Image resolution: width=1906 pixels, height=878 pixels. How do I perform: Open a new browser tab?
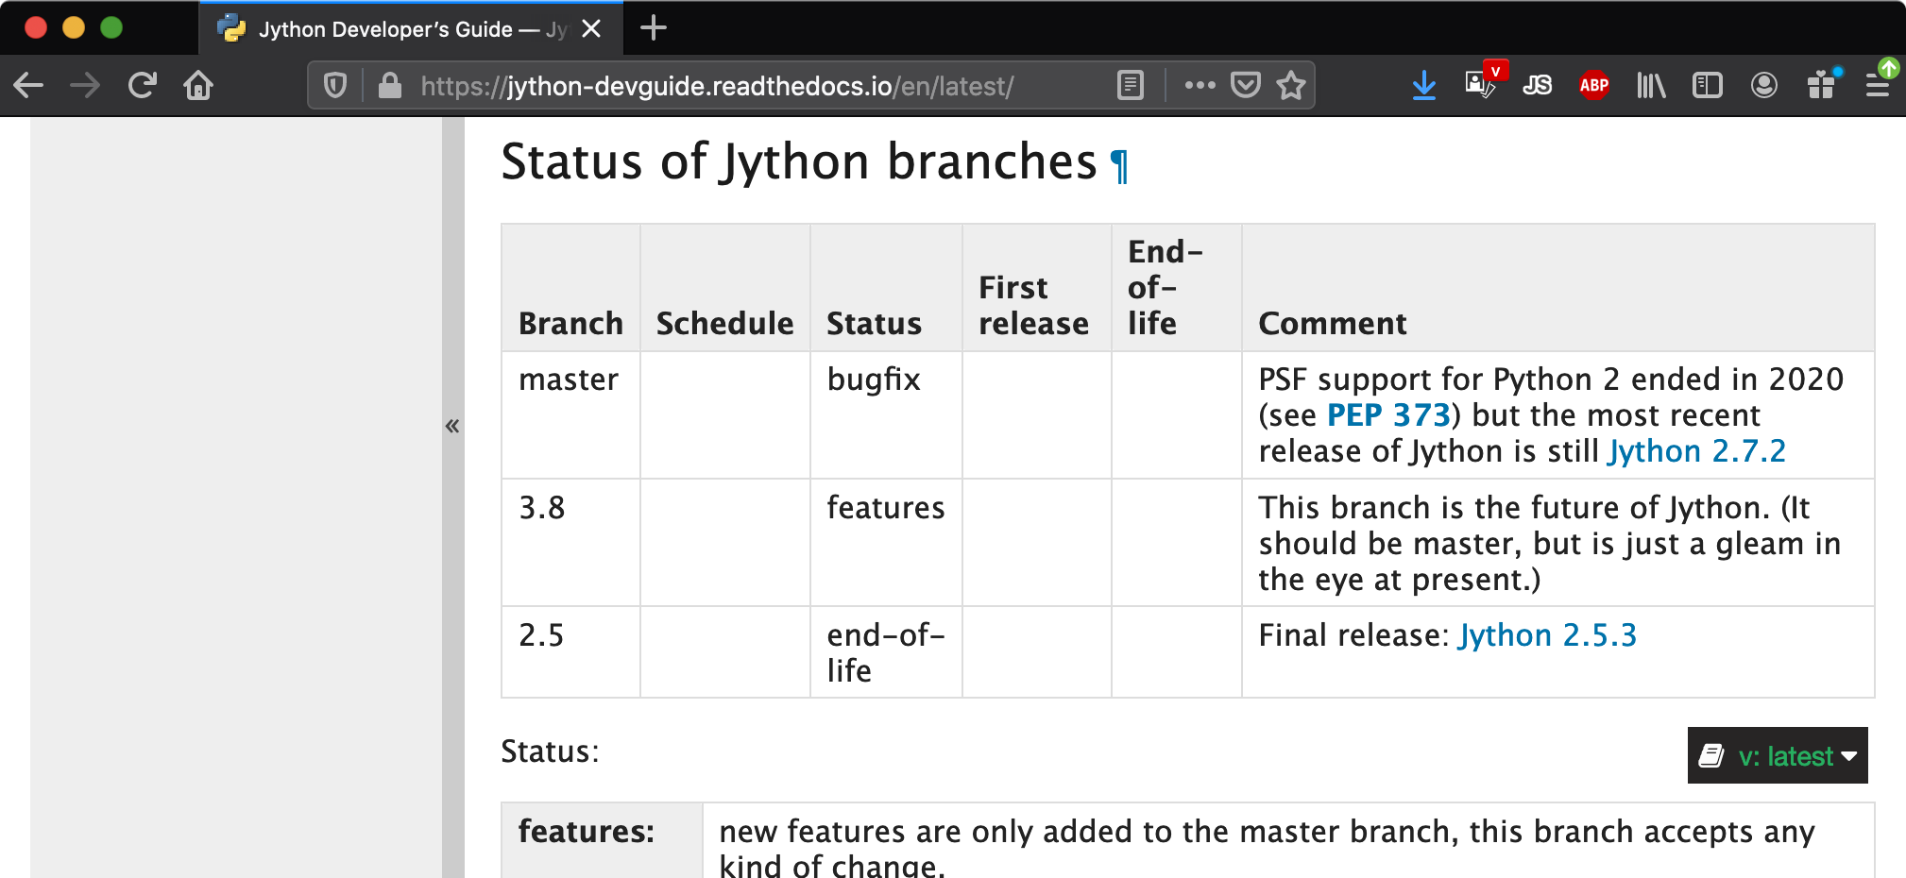[x=653, y=28]
